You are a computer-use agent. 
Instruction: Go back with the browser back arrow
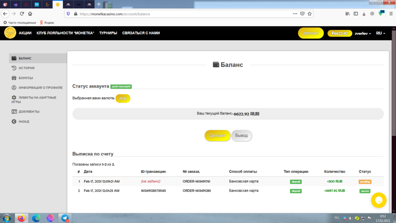5,13
